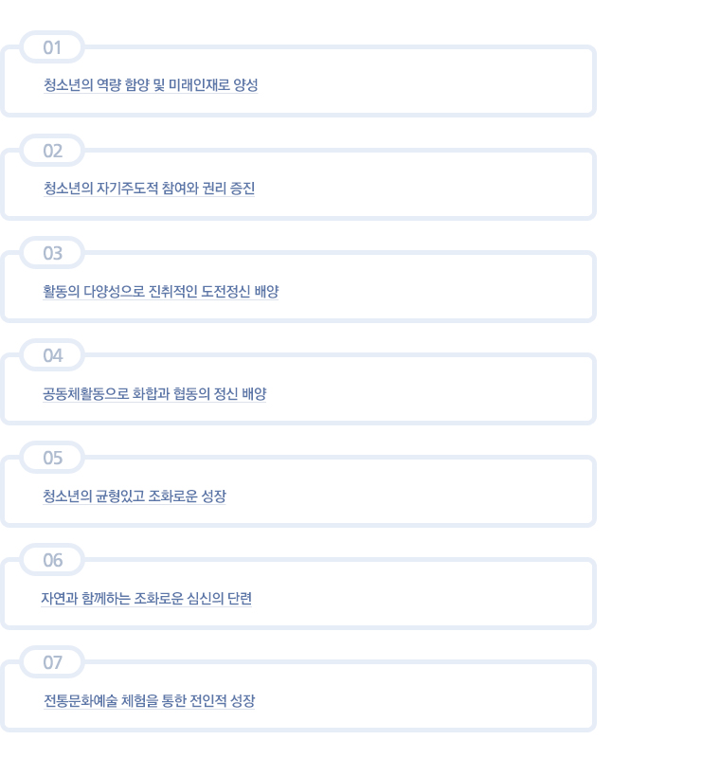
Task: Click the 03 number badge
Action: point(52,253)
